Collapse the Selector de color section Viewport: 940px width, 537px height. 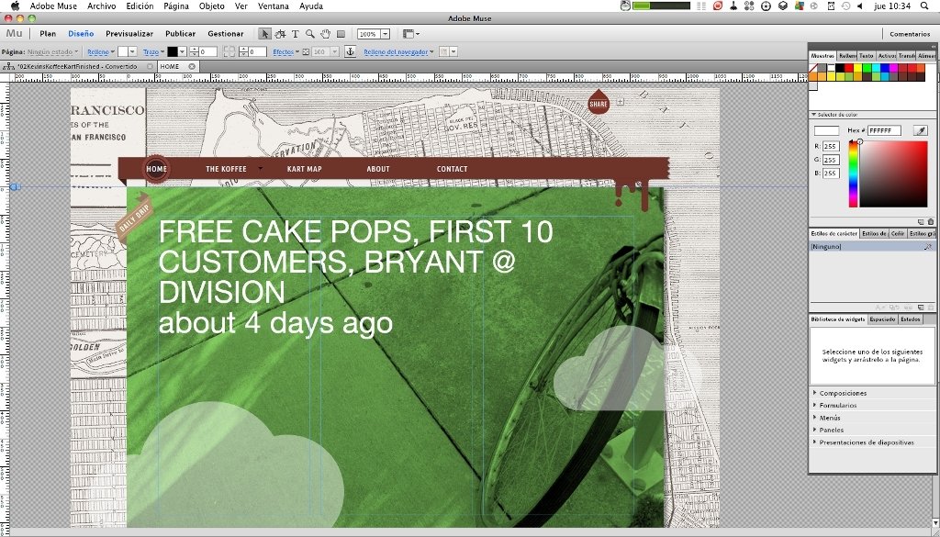pyautogui.click(x=813, y=115)
